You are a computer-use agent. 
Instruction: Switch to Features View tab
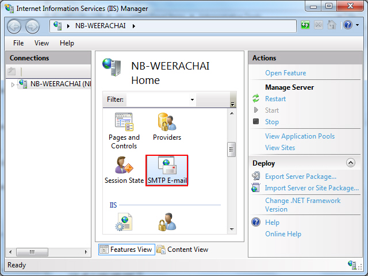(126, 250)
